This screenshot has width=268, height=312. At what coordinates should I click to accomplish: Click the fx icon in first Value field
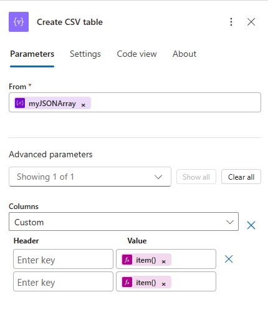click(127, 260)
